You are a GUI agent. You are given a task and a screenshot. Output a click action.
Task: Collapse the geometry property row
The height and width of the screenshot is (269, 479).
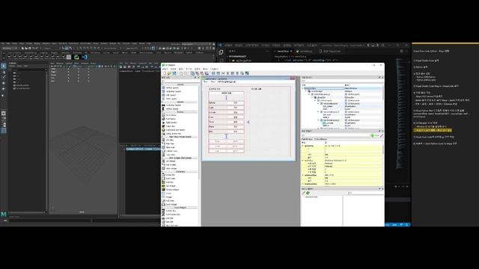pos(302,146)
